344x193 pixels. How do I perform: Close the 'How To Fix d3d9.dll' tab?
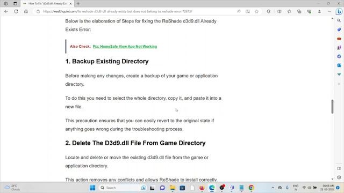70,4
